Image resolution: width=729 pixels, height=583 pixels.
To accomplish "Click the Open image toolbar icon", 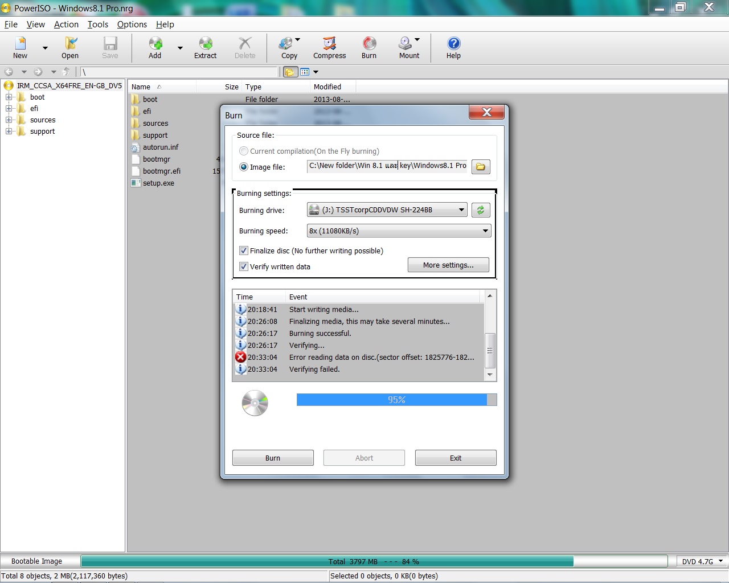I will click(70, 48).
